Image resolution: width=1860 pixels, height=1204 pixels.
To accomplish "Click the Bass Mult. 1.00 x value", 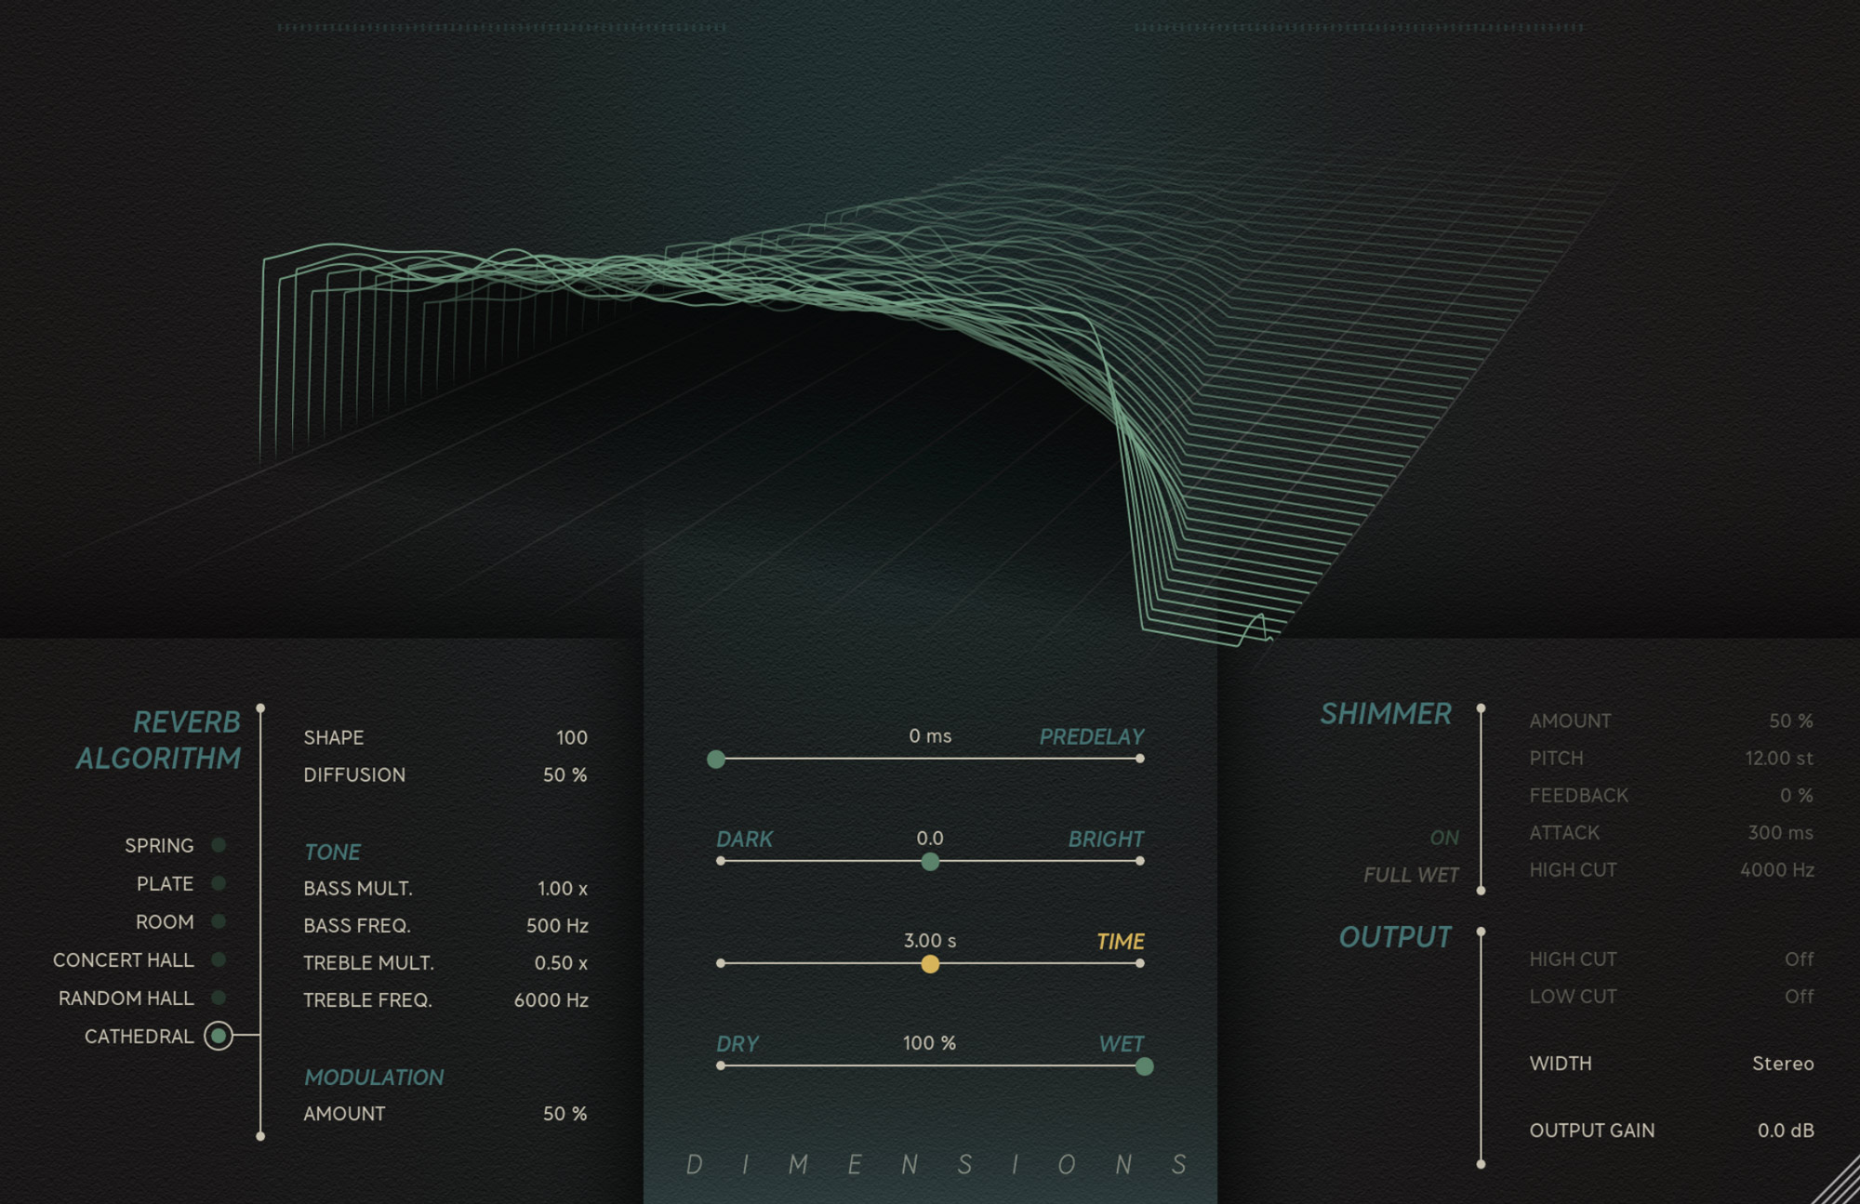I will pyautogui.click(x=561, y=889).
